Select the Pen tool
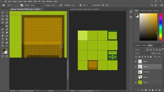This screenshot has height=92, width=164. click(x=7, y=36)
